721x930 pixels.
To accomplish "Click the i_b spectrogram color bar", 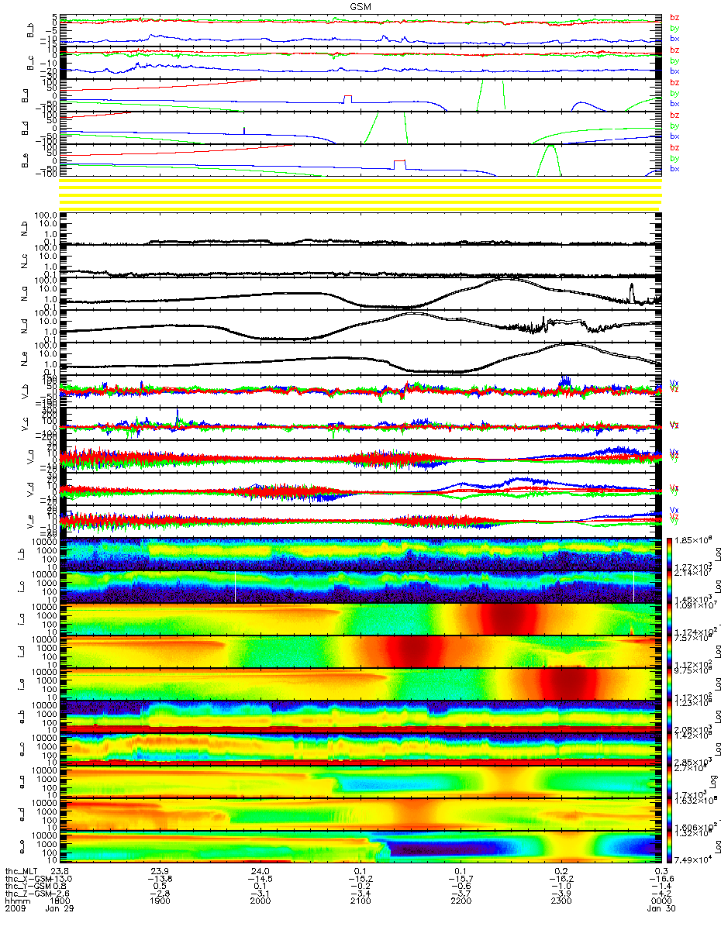I will pos(668,553).
